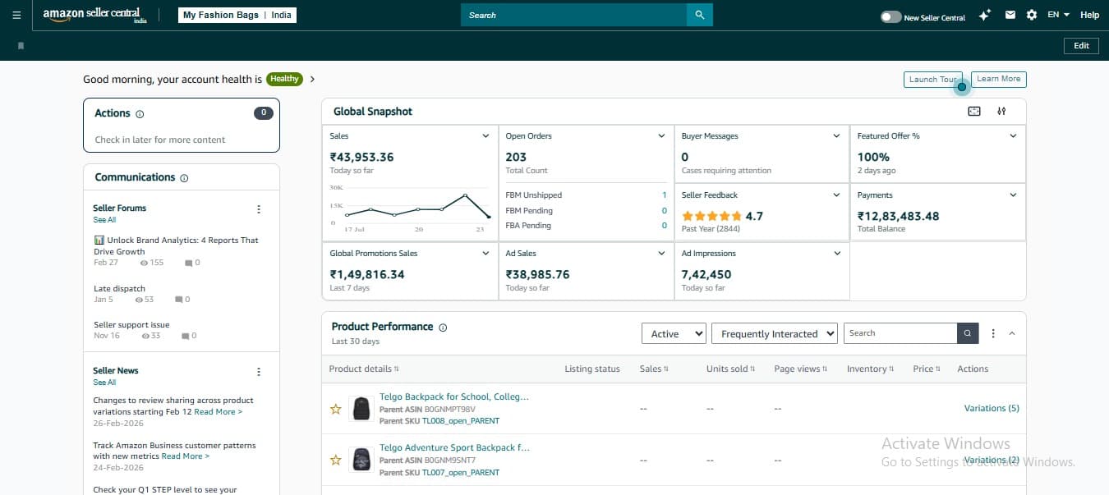Open account health details arrow
The height and width of the screenshot is (495, 1109).
(312, 80)
